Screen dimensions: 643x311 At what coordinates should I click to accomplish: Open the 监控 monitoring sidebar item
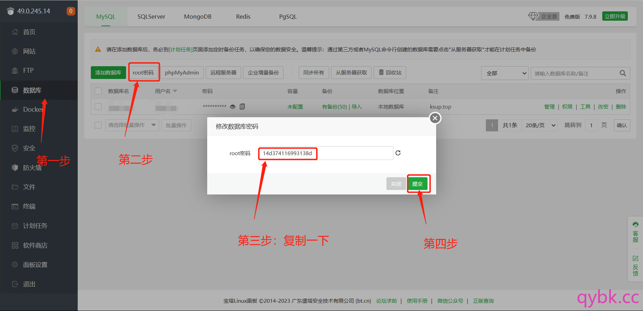39,129
